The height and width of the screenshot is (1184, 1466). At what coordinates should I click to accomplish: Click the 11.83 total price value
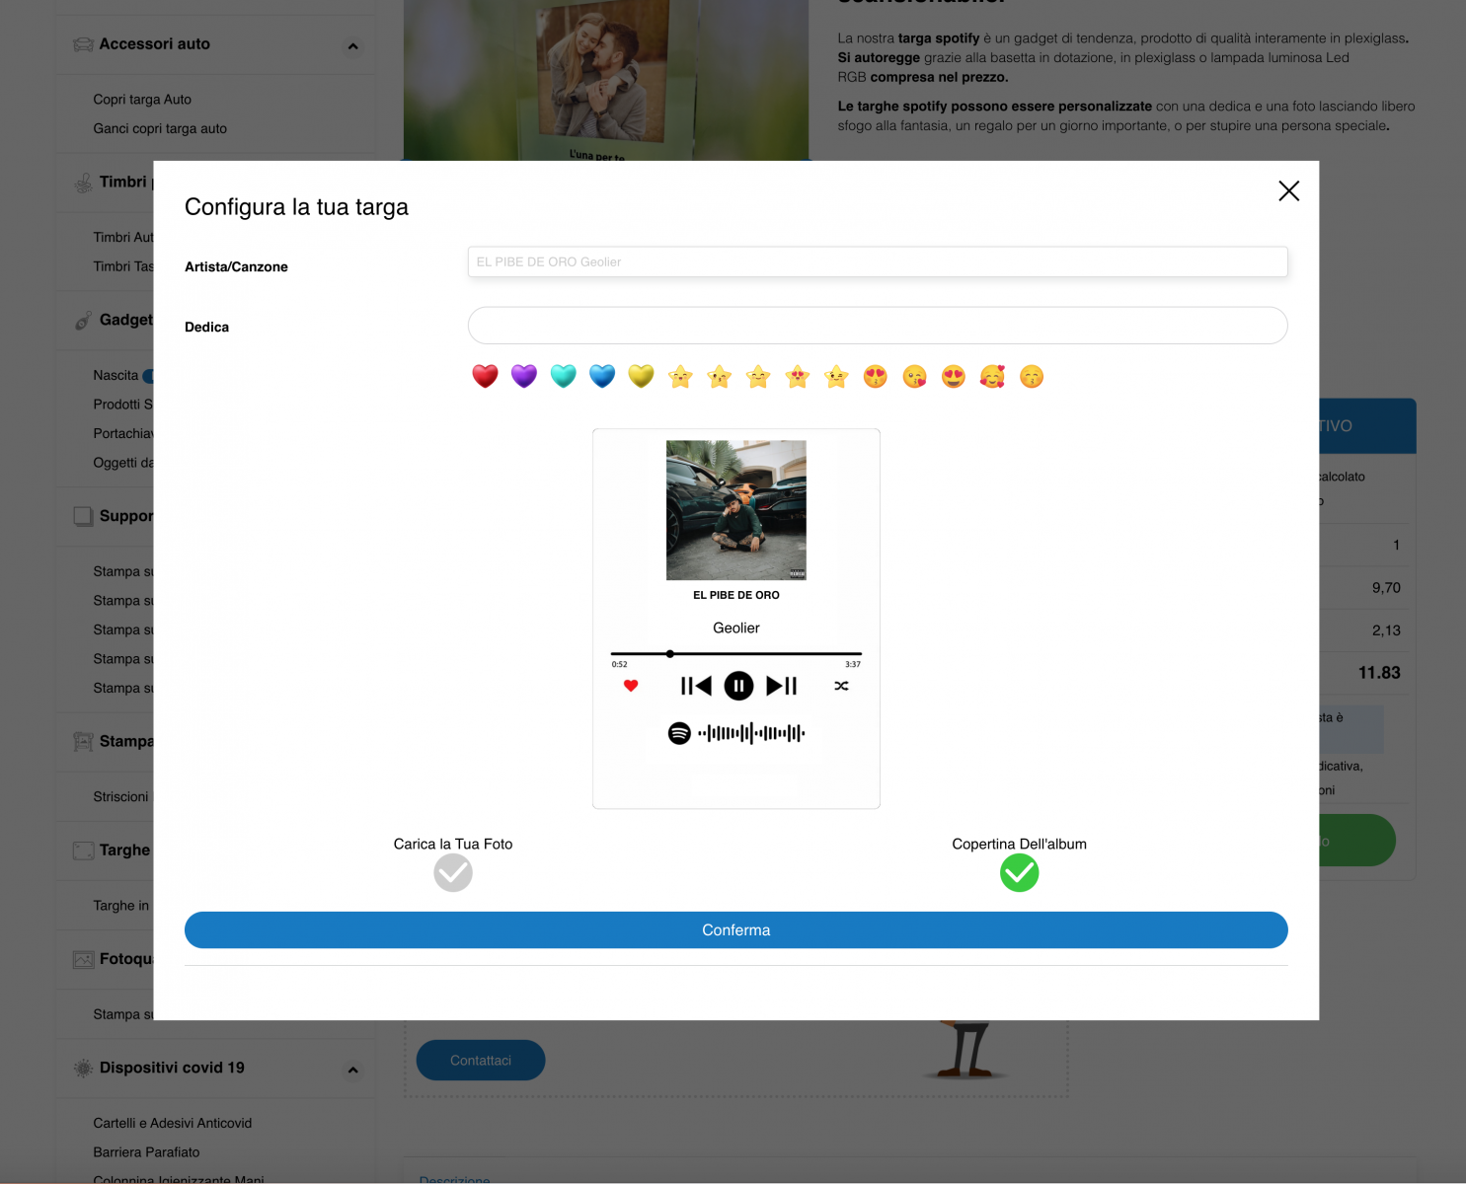pyautogui.click(x=1379, y=673)
